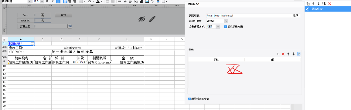This screenshot has height=110, width=351.
Task: Move parameter up in 參數 table
Action: point(288,54)
